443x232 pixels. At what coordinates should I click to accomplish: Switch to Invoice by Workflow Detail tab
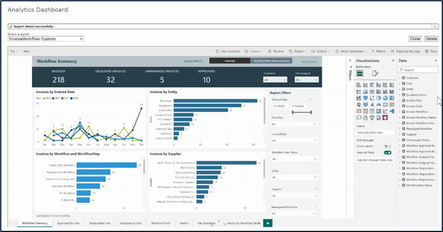(241, 223)
